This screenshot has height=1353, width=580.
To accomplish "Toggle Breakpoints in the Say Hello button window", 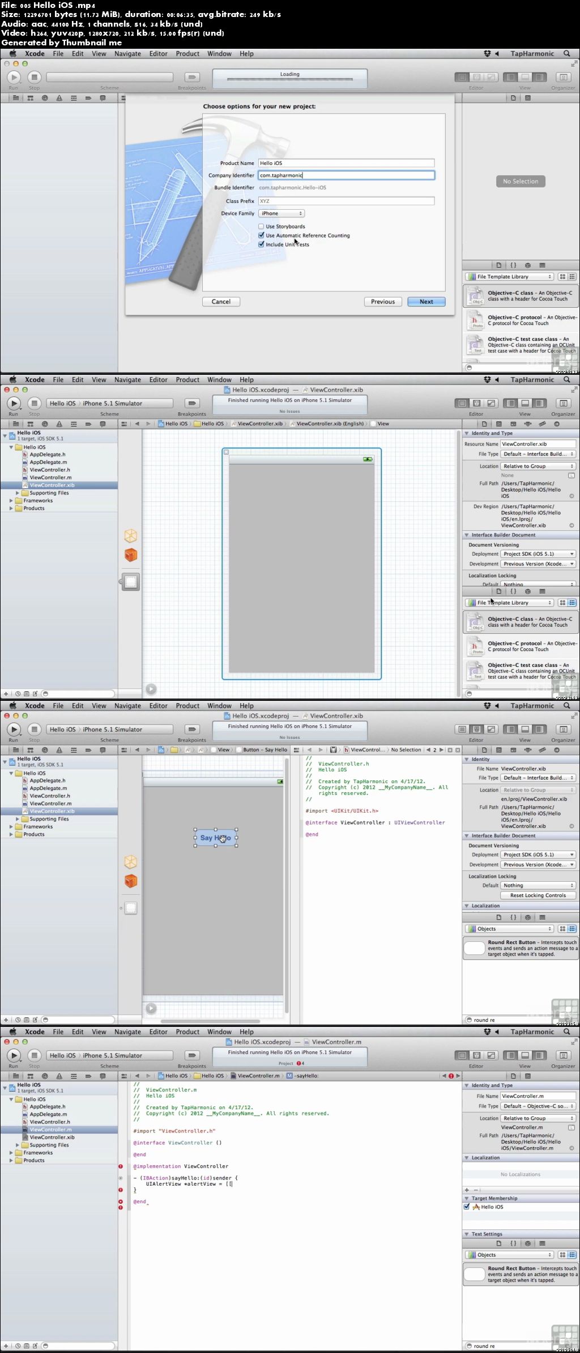I will coord(193,729).
